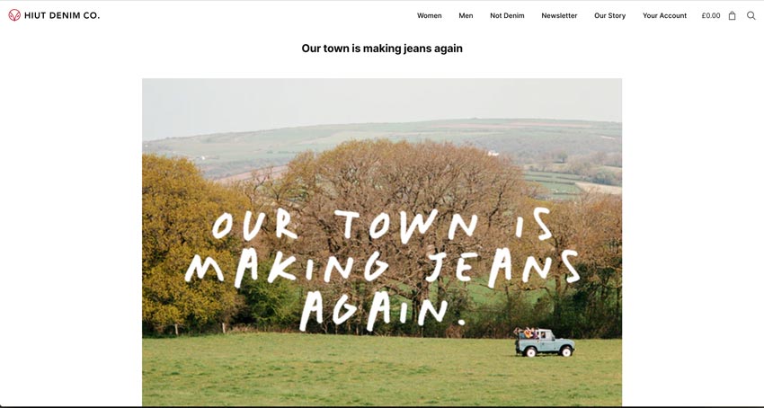
Task: Click the HIUT DENIM CO. wordmark
Action: pos(62,15)
